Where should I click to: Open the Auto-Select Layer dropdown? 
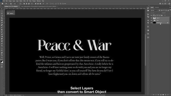(x=15, y=3)
